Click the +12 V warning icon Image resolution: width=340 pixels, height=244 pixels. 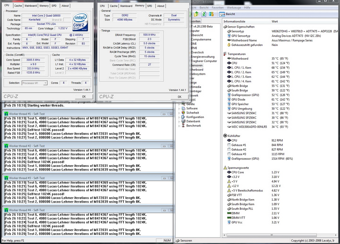point(229,186)
